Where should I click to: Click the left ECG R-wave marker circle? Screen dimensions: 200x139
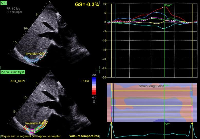point(111,123)
